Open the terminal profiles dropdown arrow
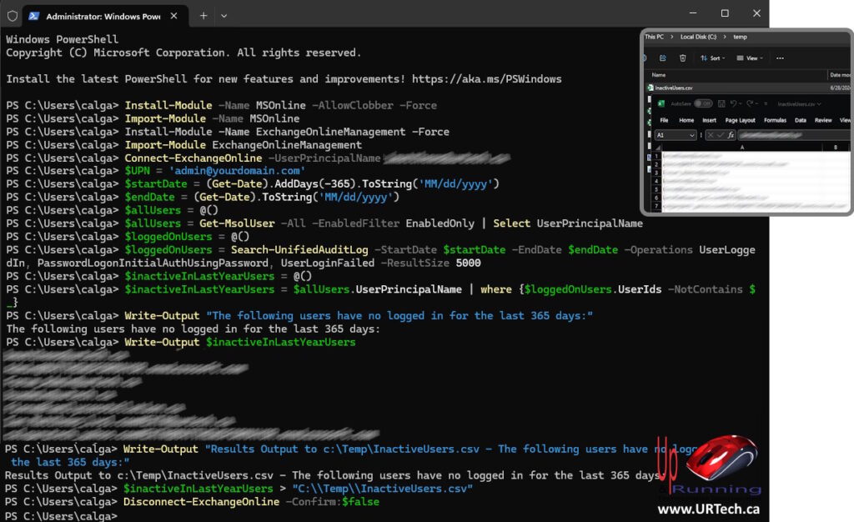 pos(224,15)
